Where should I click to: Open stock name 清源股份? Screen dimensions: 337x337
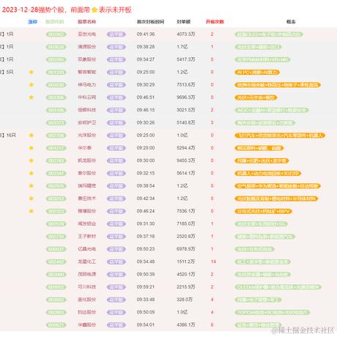(x=86, y=47)
